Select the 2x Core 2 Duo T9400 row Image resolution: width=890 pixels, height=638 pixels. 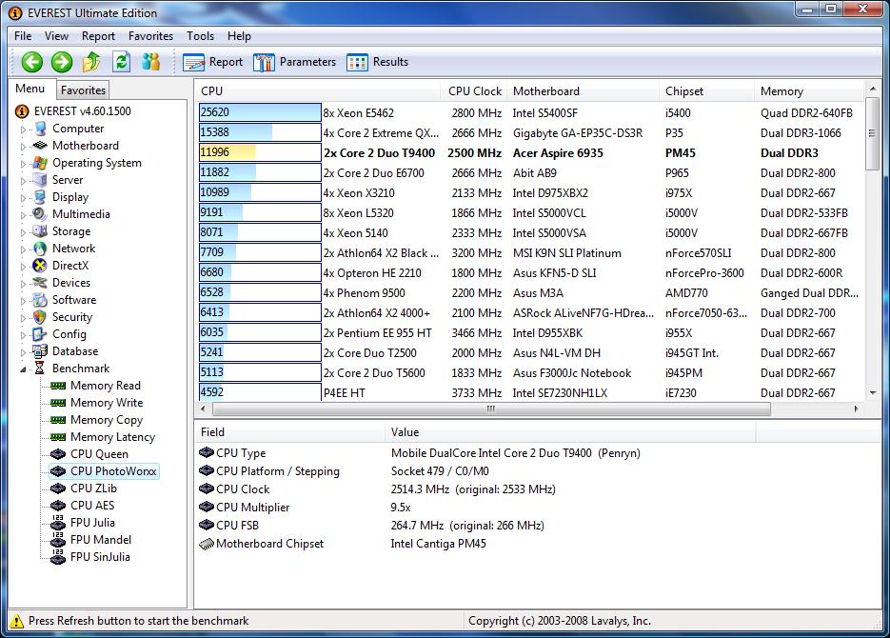[x=531, y=152]
